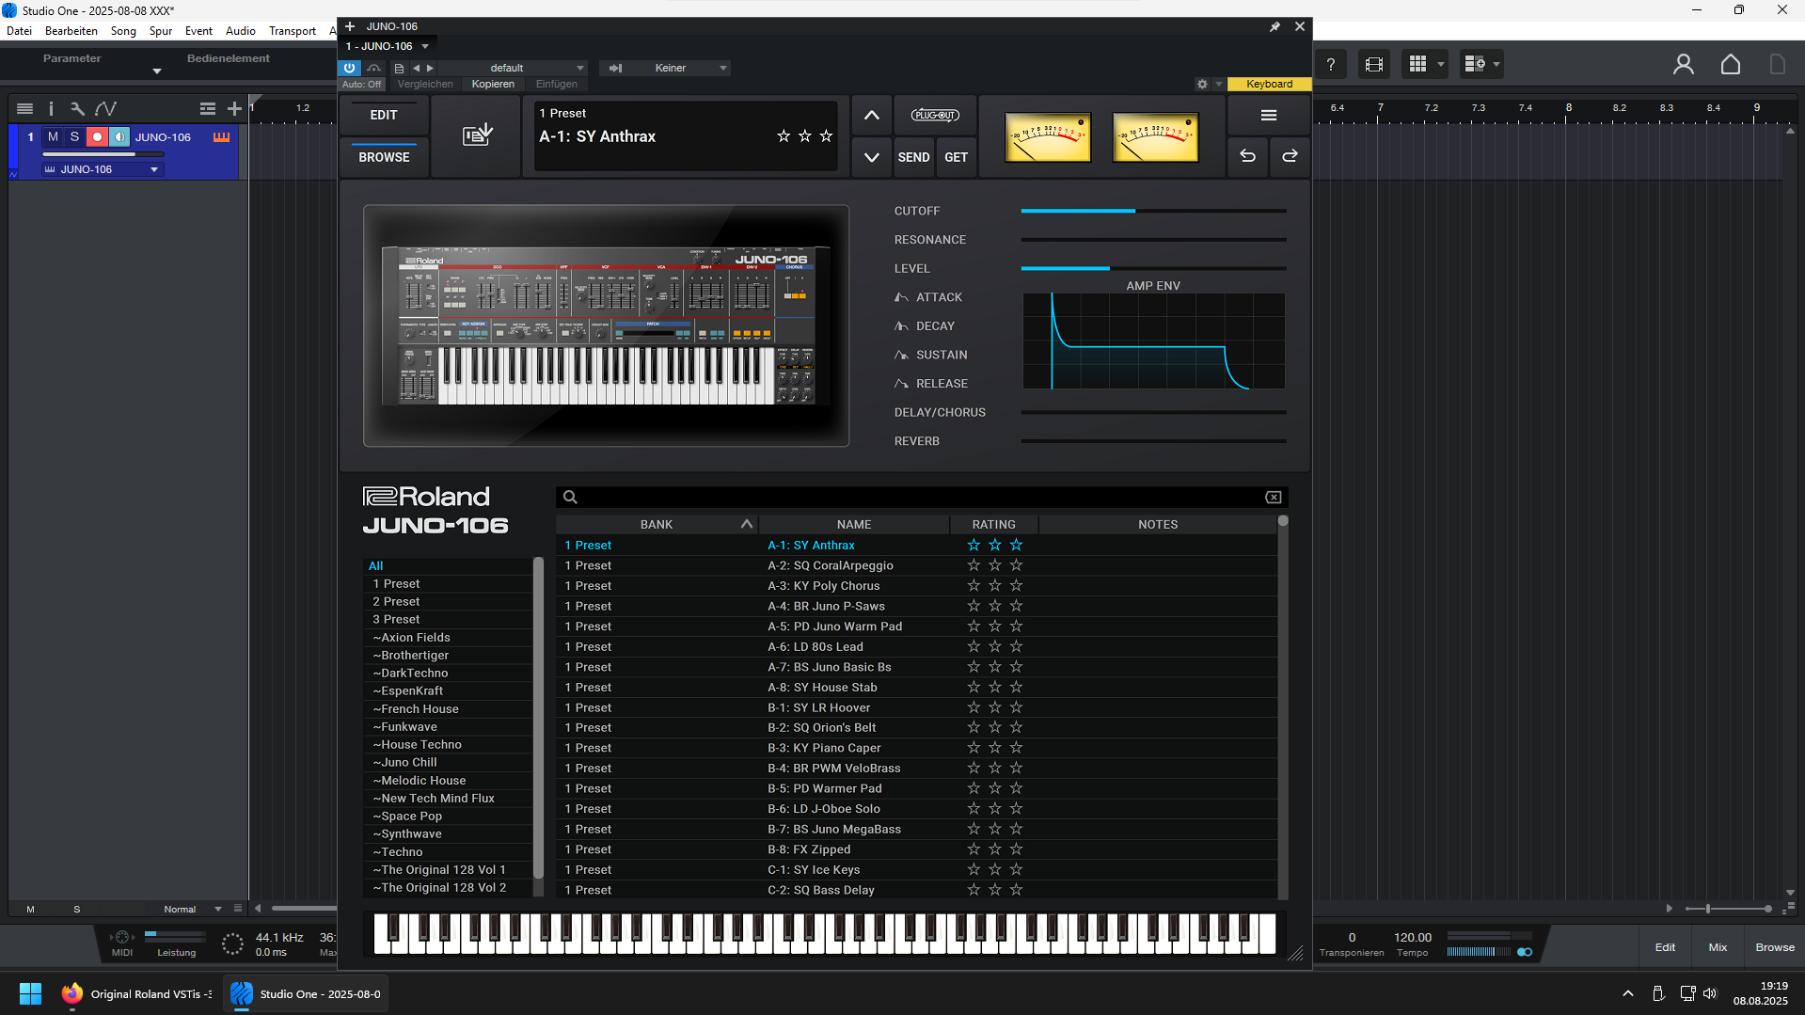Image resolution: width=1805 pixels, height=1015 pixels.
Task: Switch to the BROWSE tab
Action: [384, 157]
